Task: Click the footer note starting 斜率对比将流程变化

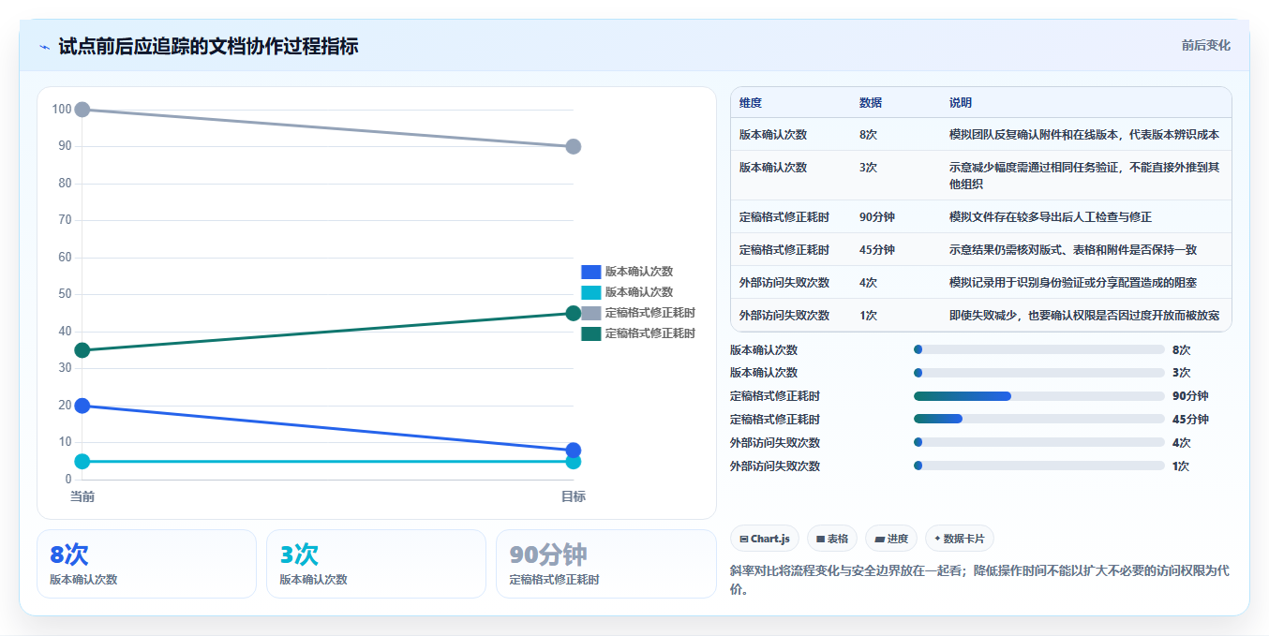Action: 979,580
